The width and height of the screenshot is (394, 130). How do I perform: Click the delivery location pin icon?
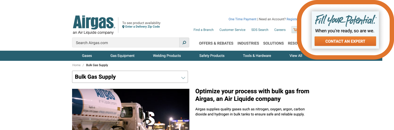124,27
